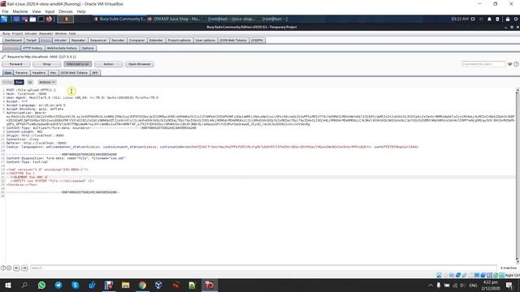Toggle the \n non-printable characters button
520x292 pixels.
(30, 82)
